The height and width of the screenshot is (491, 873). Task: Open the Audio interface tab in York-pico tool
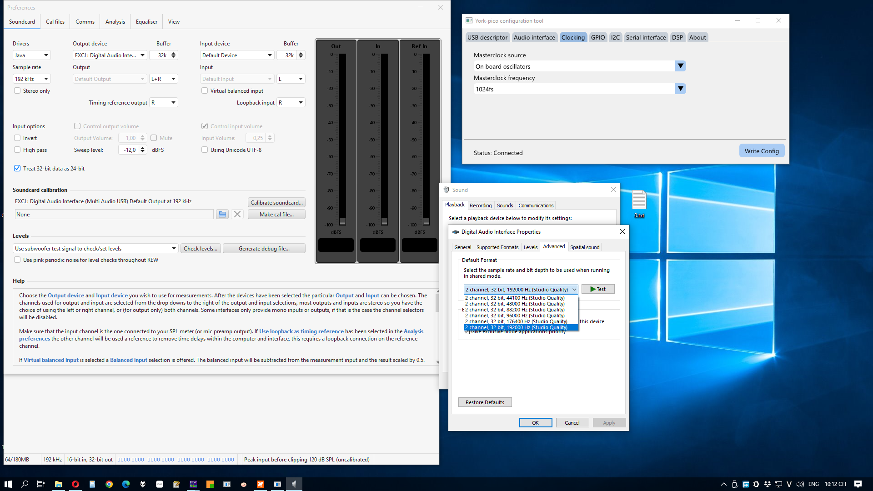(534, 37)
